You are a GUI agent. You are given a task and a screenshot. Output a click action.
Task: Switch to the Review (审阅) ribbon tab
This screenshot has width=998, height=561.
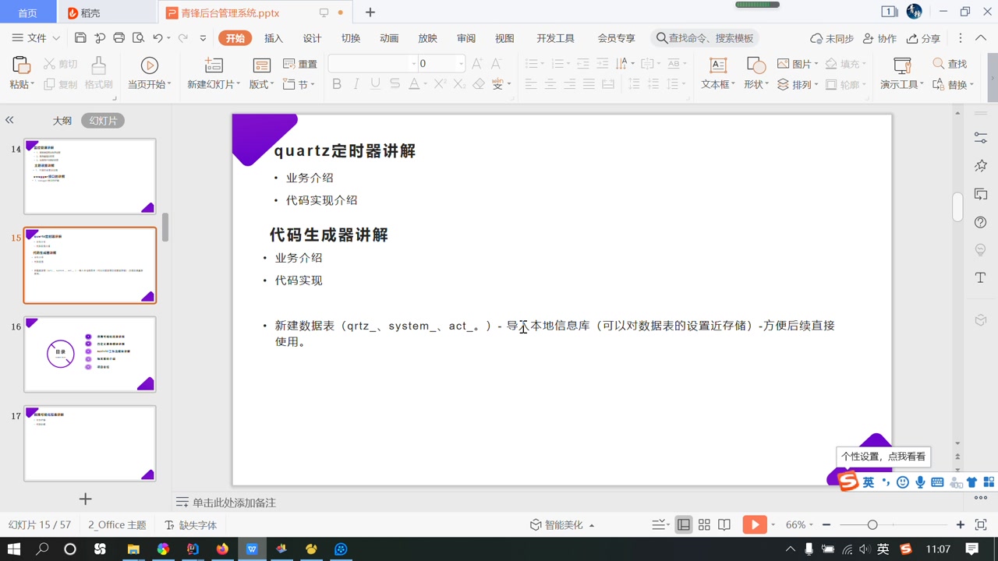[x=466, y=38]
